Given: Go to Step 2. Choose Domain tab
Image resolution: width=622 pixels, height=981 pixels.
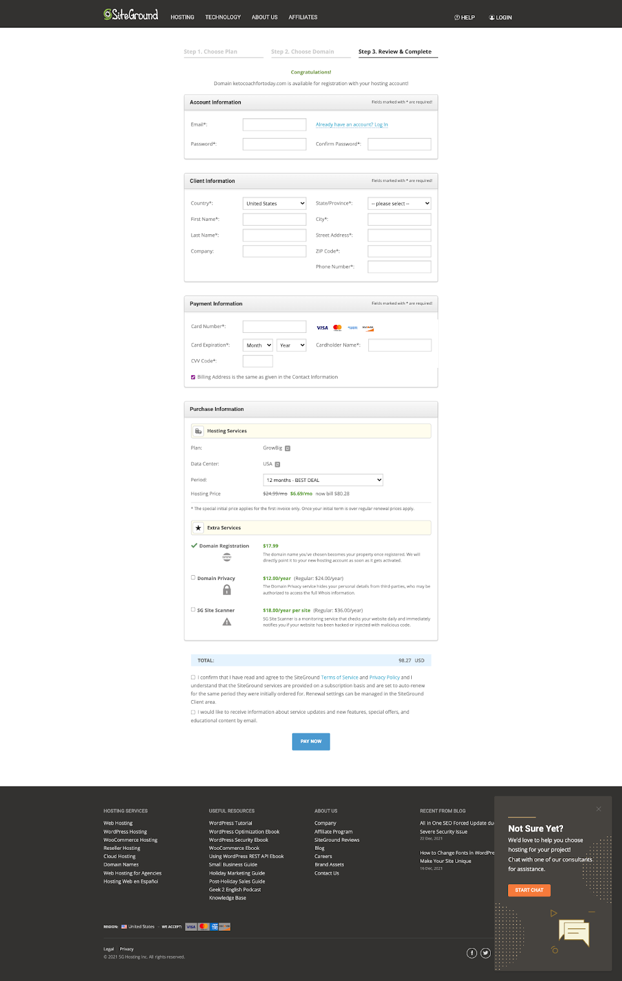Looking at the screenshot, I should [303, 52].
